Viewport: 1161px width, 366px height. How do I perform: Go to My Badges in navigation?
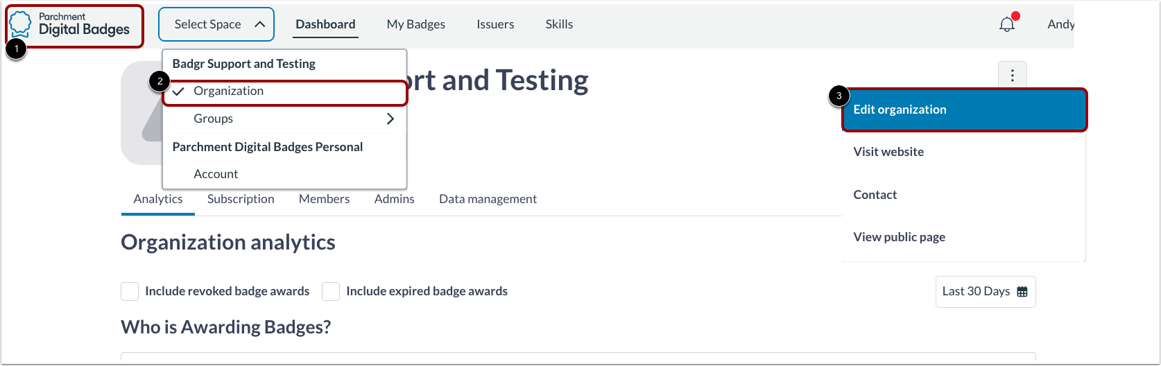pos(416,24)
